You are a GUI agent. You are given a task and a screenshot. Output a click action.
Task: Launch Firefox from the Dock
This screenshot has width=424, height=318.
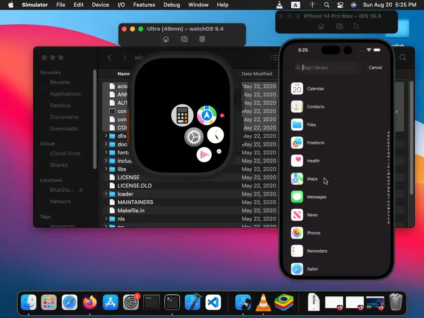click(90, 302)
